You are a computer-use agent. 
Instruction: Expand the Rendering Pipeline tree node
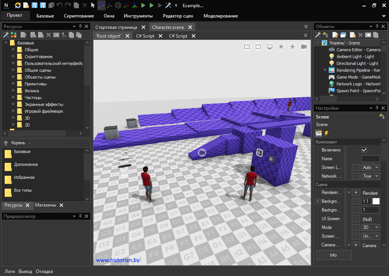[x=325, y=70]
